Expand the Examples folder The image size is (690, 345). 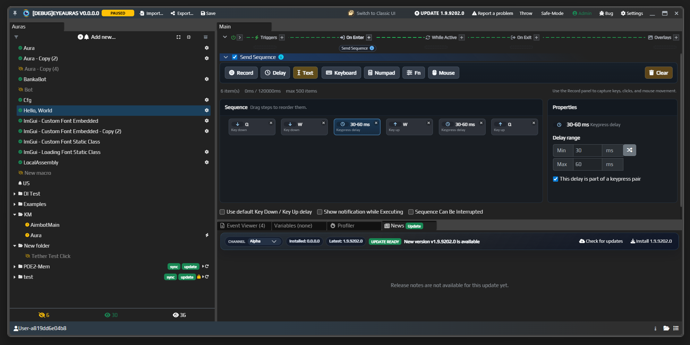[x=15, y=204]
